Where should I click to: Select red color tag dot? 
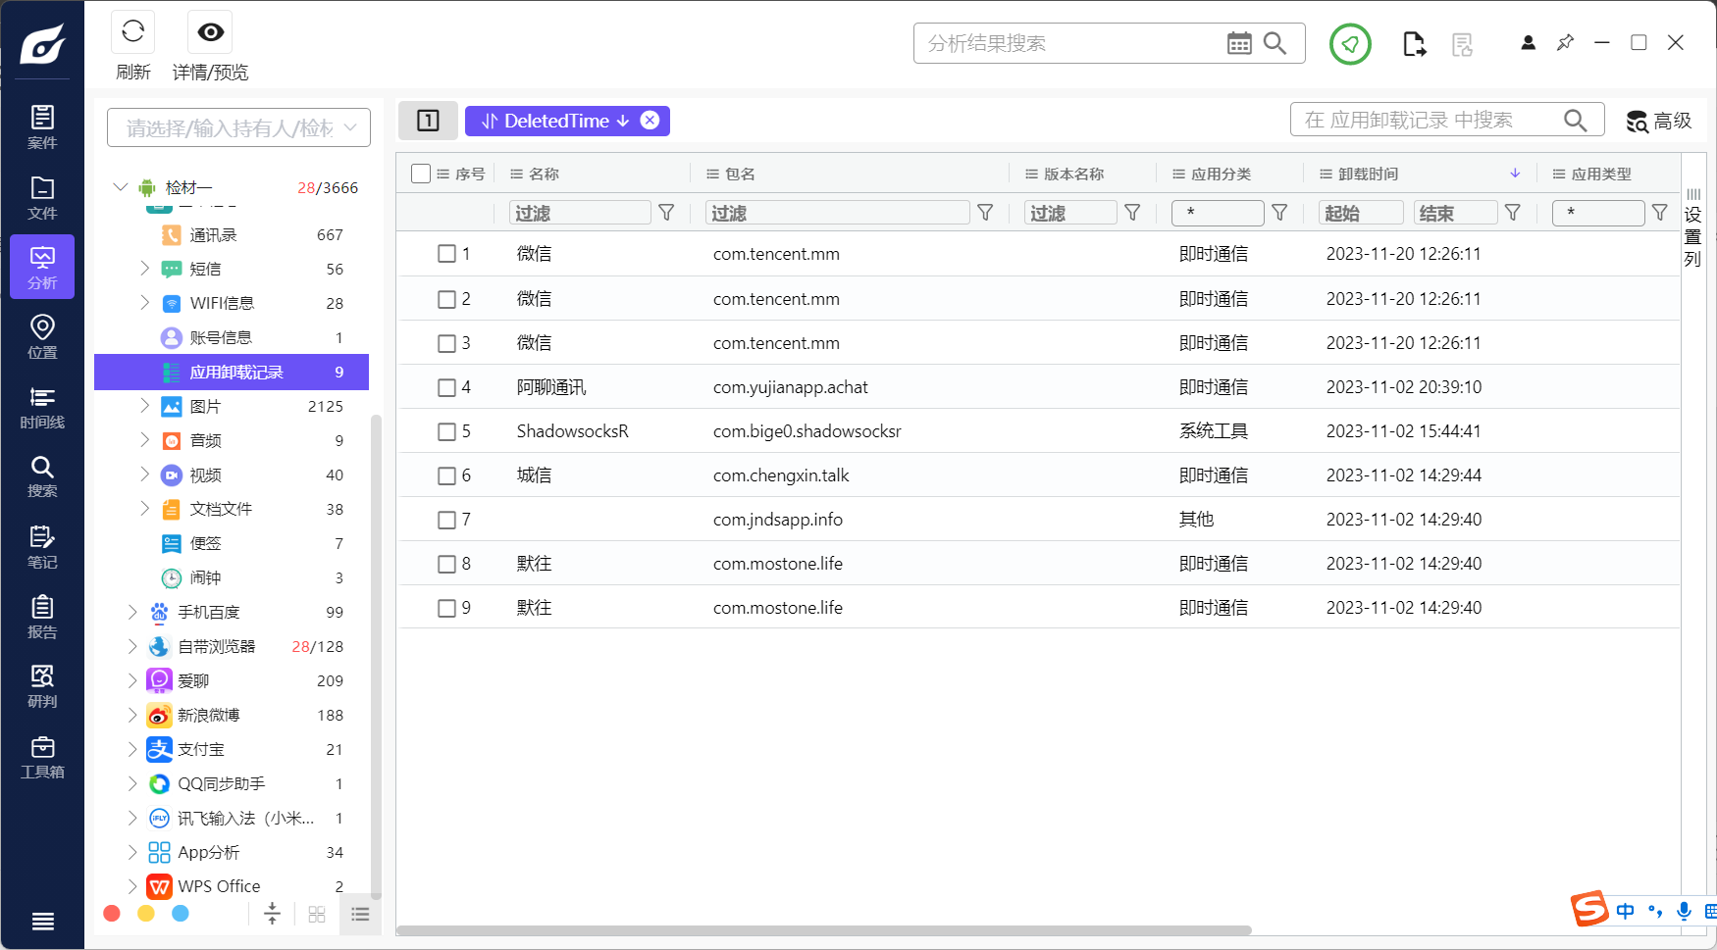pos(112,914)
